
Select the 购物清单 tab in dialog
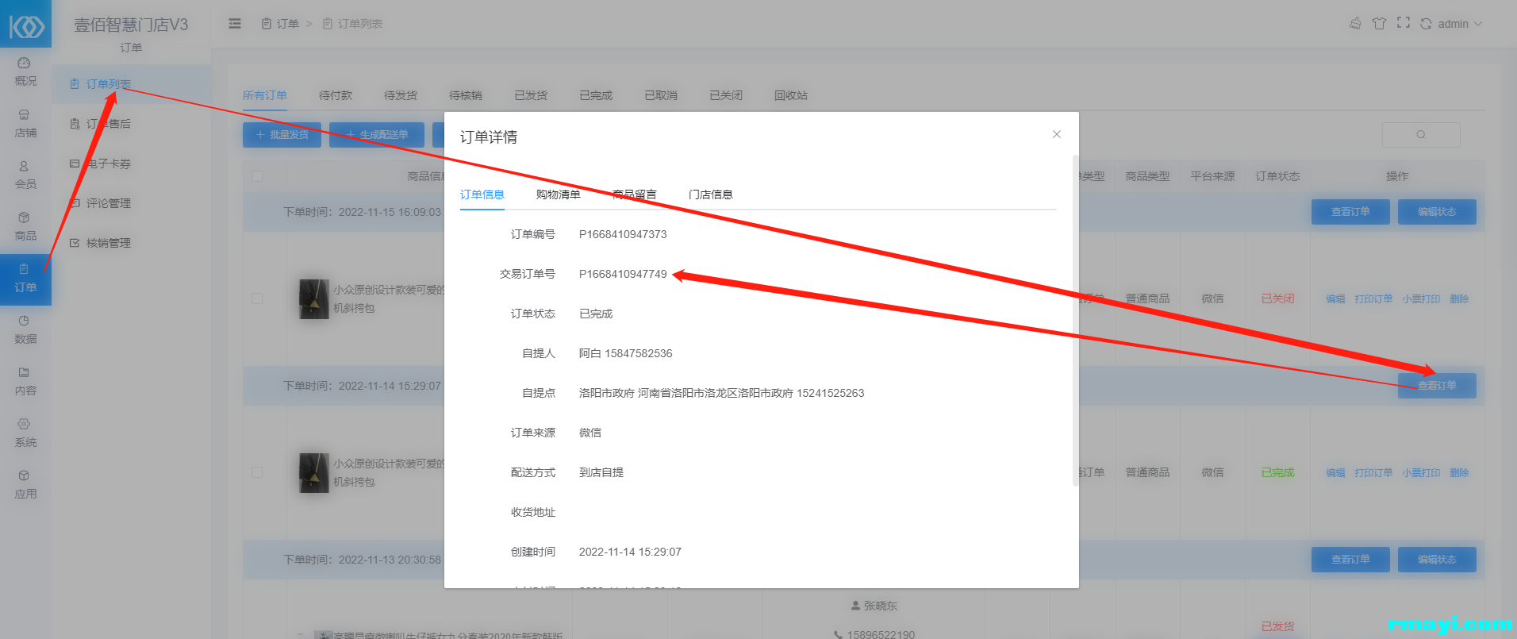(x=559, y=194)
